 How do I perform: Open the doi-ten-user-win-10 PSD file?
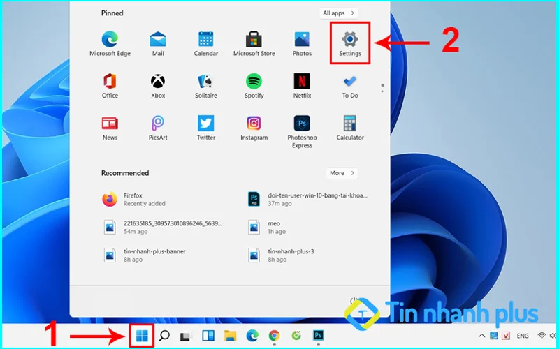pyautogui.click(x=307, y=200)
